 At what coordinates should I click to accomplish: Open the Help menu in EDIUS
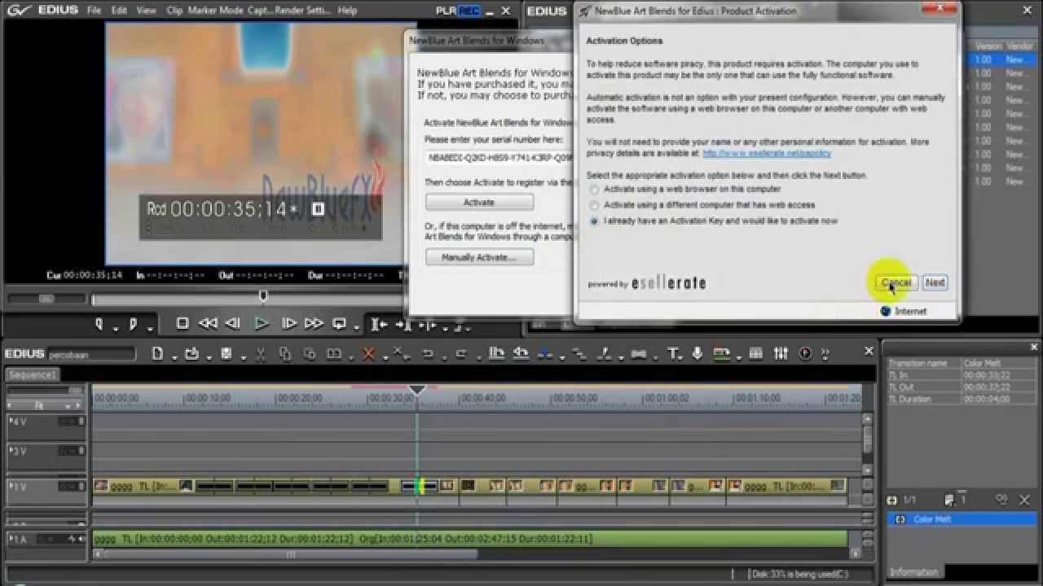tap(347, 11)
